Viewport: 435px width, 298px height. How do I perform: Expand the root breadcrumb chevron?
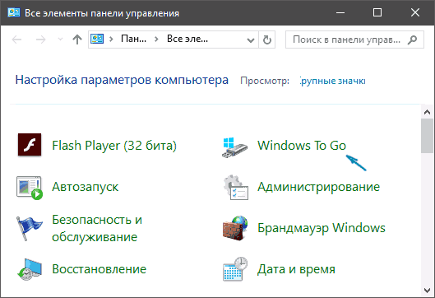pos(111,40)
